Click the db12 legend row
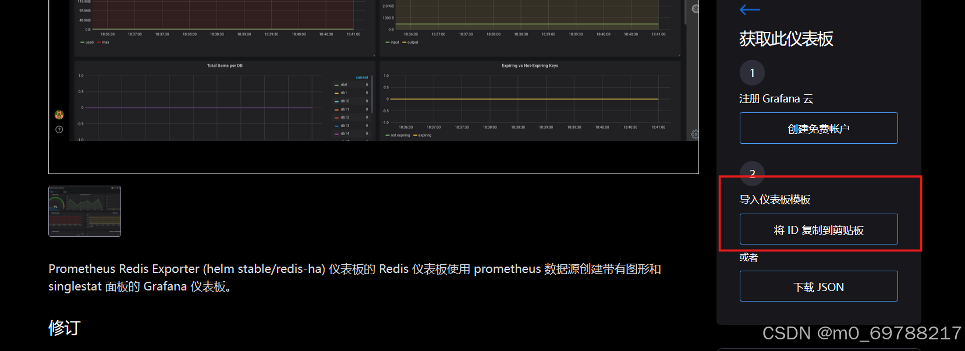965x351 pixels. coord(351,117)
